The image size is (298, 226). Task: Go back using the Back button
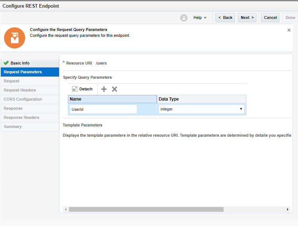click(225, 17)
